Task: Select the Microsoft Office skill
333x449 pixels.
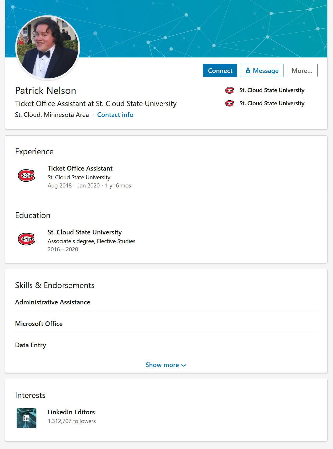Action: coord(39,324)
